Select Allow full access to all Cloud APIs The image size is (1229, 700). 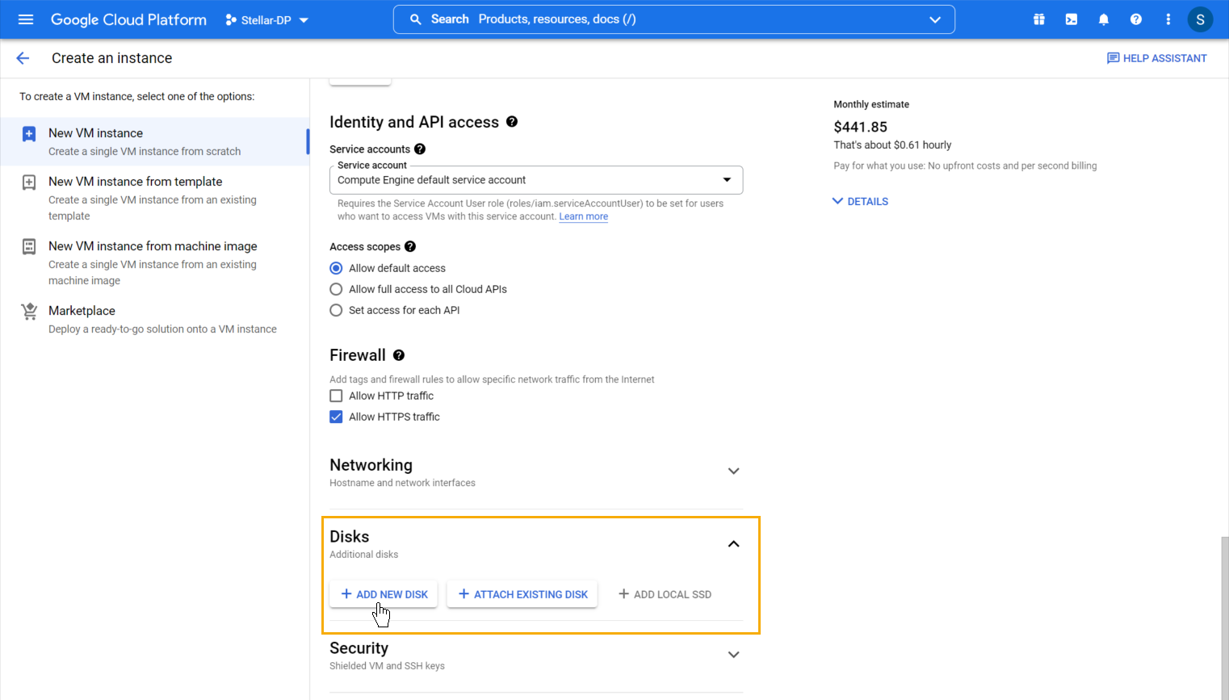[336, 289]
